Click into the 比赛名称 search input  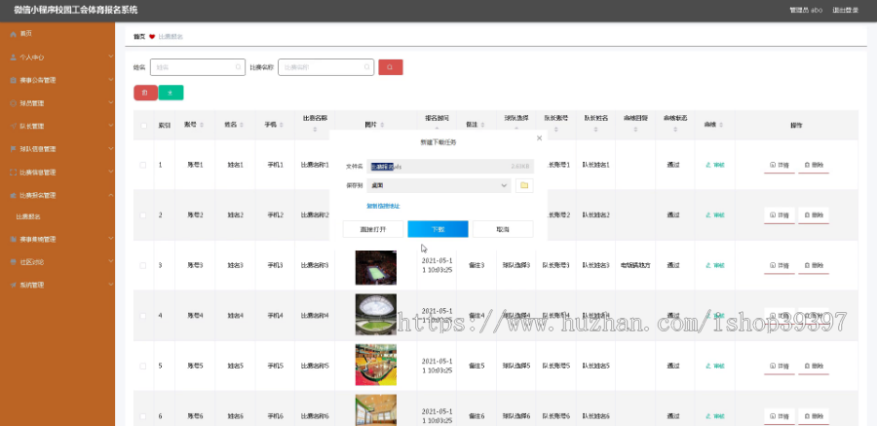pos(326,67)
